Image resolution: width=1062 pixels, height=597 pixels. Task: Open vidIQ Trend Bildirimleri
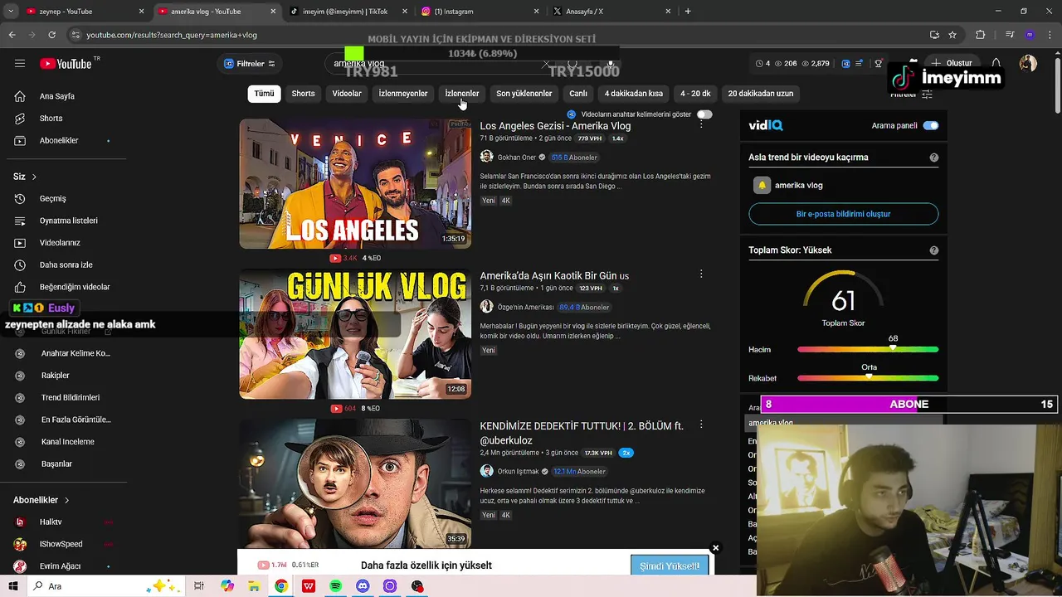pos(71,398)
